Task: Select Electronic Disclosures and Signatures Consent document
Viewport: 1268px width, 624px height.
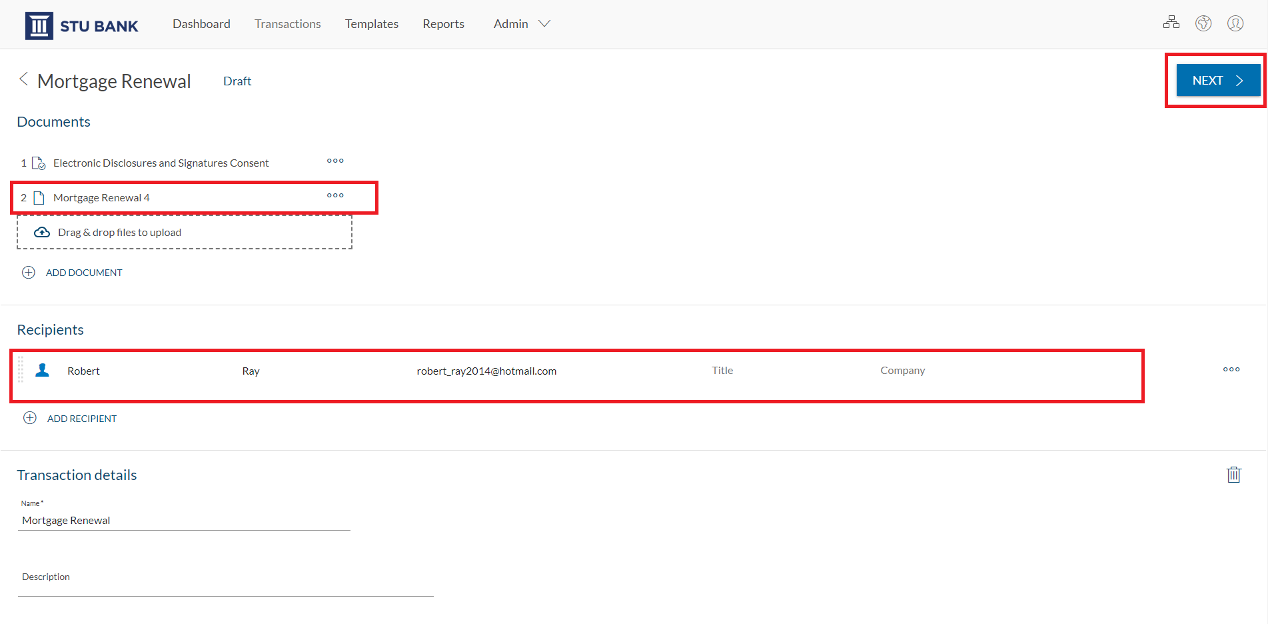Action: point(161,163)
